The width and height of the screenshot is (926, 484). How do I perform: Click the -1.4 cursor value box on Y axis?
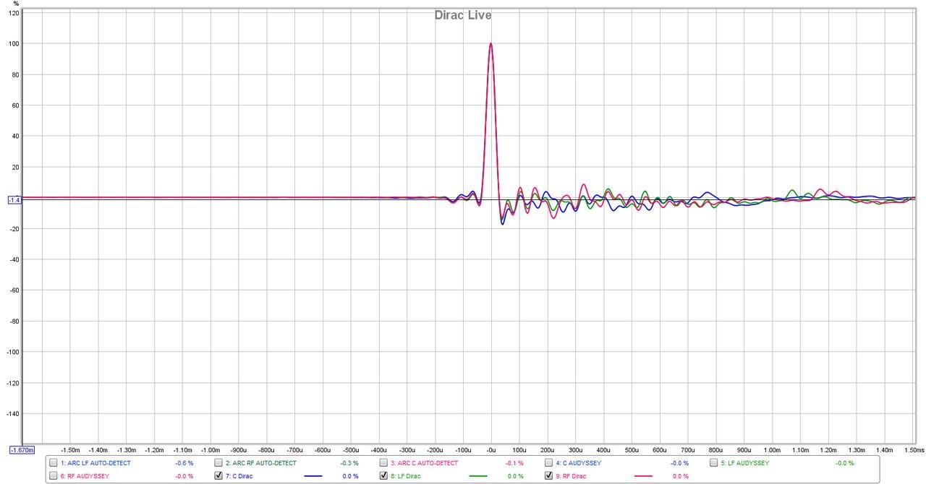pyautogui.click(x=14, y=200)
